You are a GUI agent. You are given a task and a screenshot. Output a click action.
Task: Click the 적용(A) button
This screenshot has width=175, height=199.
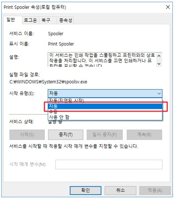coord(155,190)
